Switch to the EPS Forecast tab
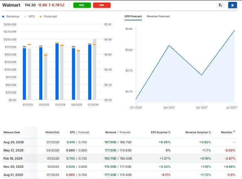Viewport: 242px width, 179px height. (133, 16)
